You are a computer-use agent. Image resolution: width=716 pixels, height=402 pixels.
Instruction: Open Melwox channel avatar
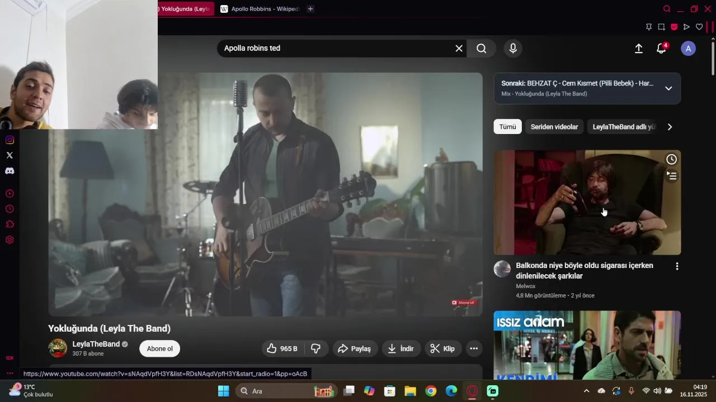502,269
